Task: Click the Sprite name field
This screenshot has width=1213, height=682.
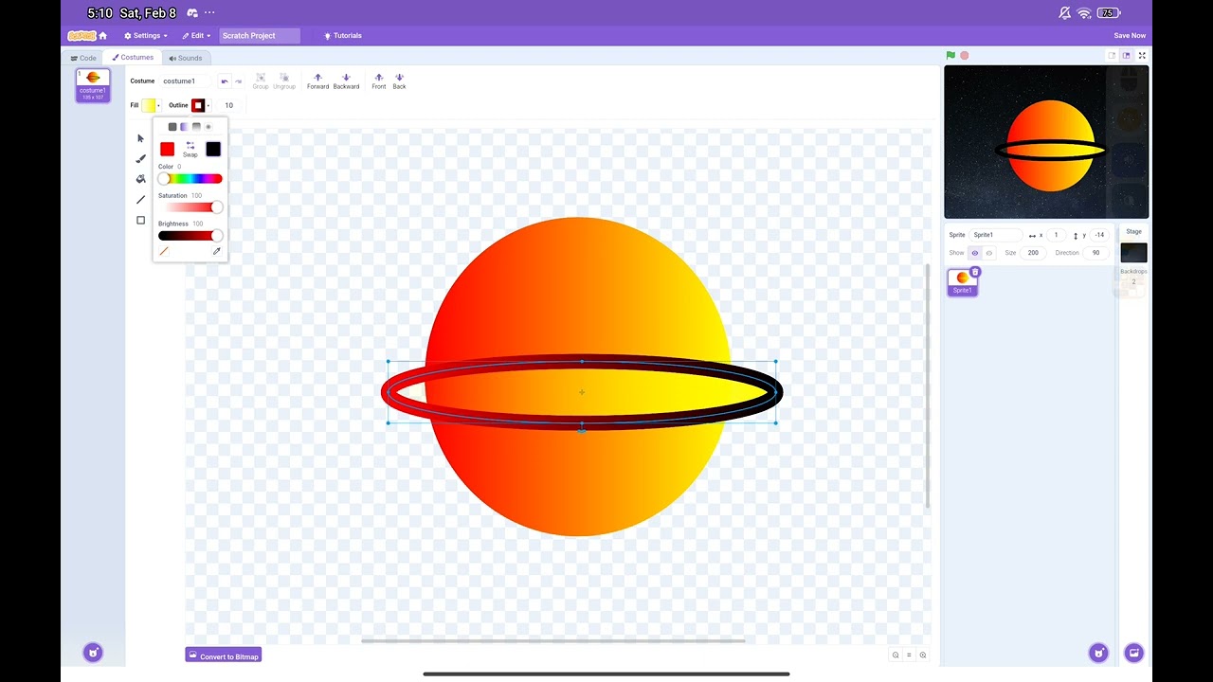Action: (x=995, y=235)
